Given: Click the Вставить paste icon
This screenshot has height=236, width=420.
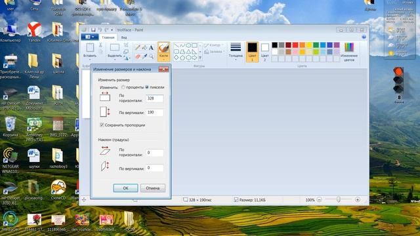Looking at the screenshot, I should (90, 48).
